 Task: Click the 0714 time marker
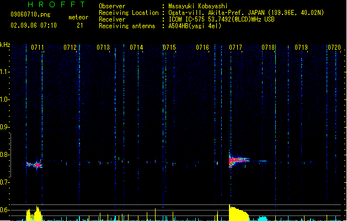coord(136,48)
